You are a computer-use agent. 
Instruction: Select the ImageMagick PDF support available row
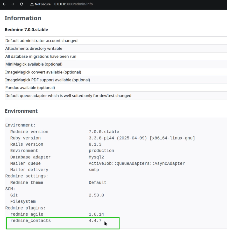pos(116,80)
